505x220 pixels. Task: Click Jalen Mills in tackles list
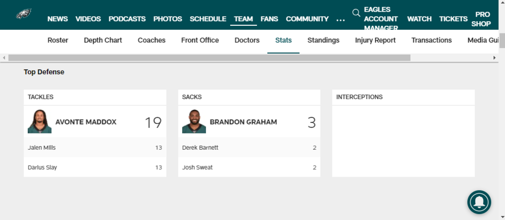tap(42, 148)
